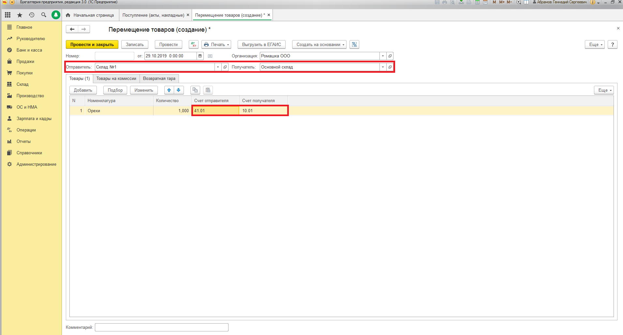Screen dimensions: 623x335
Task: Switch to Возвратная тара tab
Action: pyautogui.click(x=159, y=79)
